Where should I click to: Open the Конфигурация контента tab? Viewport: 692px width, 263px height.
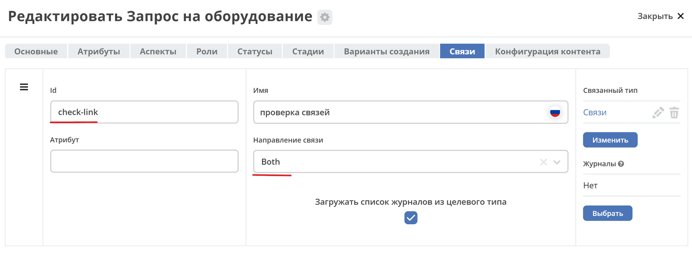coord(548,51)
